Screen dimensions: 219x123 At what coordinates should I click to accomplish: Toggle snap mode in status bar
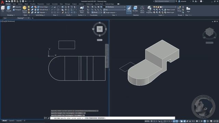tap(154, 121)
